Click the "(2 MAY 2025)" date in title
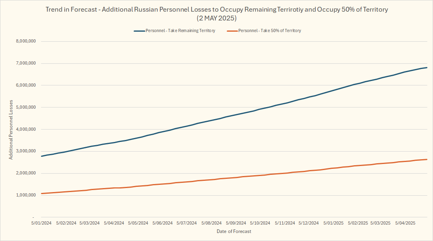Image resolution: width=433 pixels, height=241 pixels. [216, 18]
